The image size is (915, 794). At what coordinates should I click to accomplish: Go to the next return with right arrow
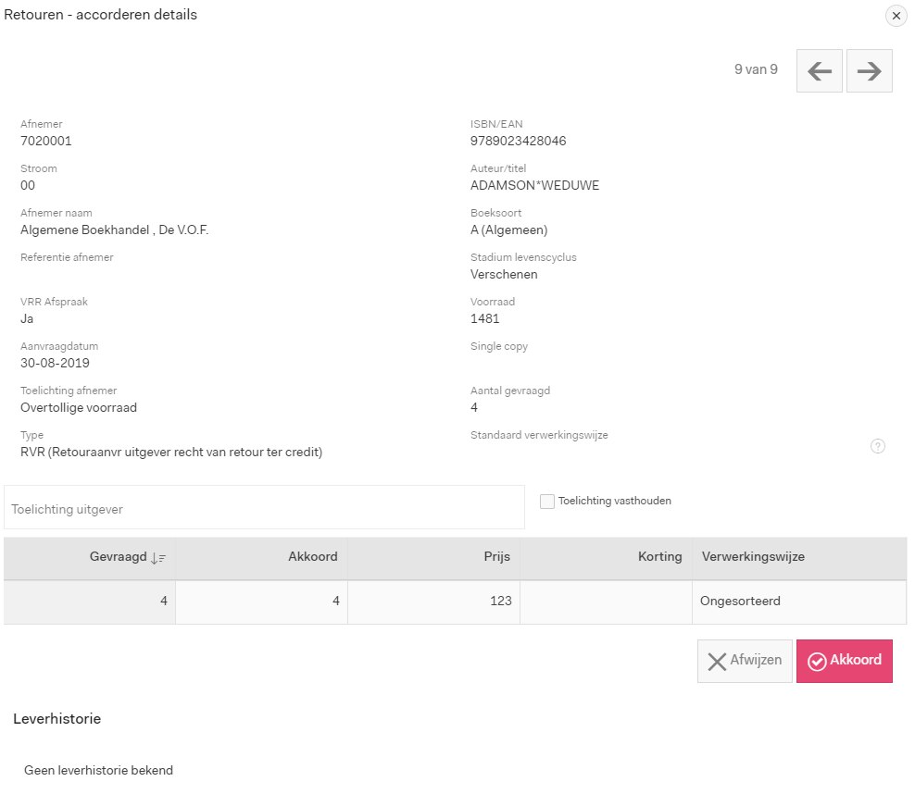pos(869,71)
